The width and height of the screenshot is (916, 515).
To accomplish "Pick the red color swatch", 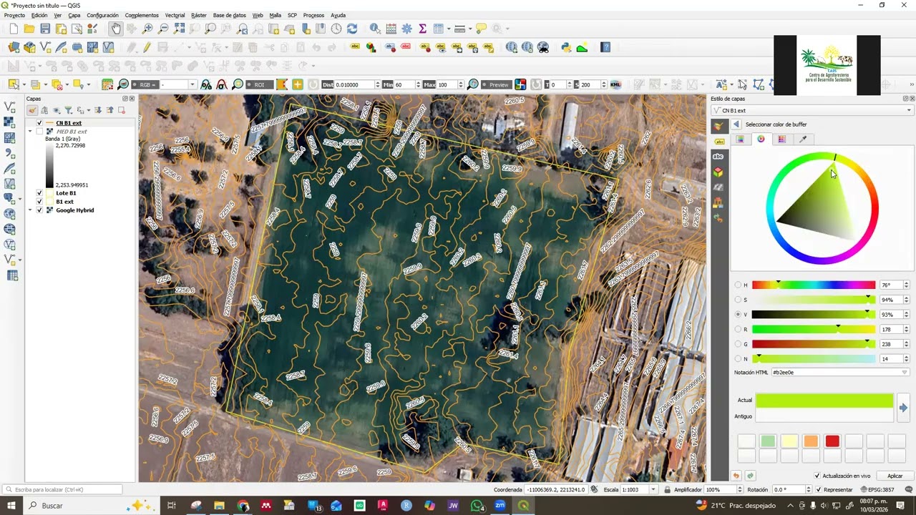I will (x=832, y=441).
